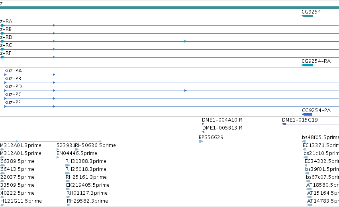This screenshot has height=207, width=339.
Task: Open the EC13371.5prime EST label
Action: [x=321, y=145]
